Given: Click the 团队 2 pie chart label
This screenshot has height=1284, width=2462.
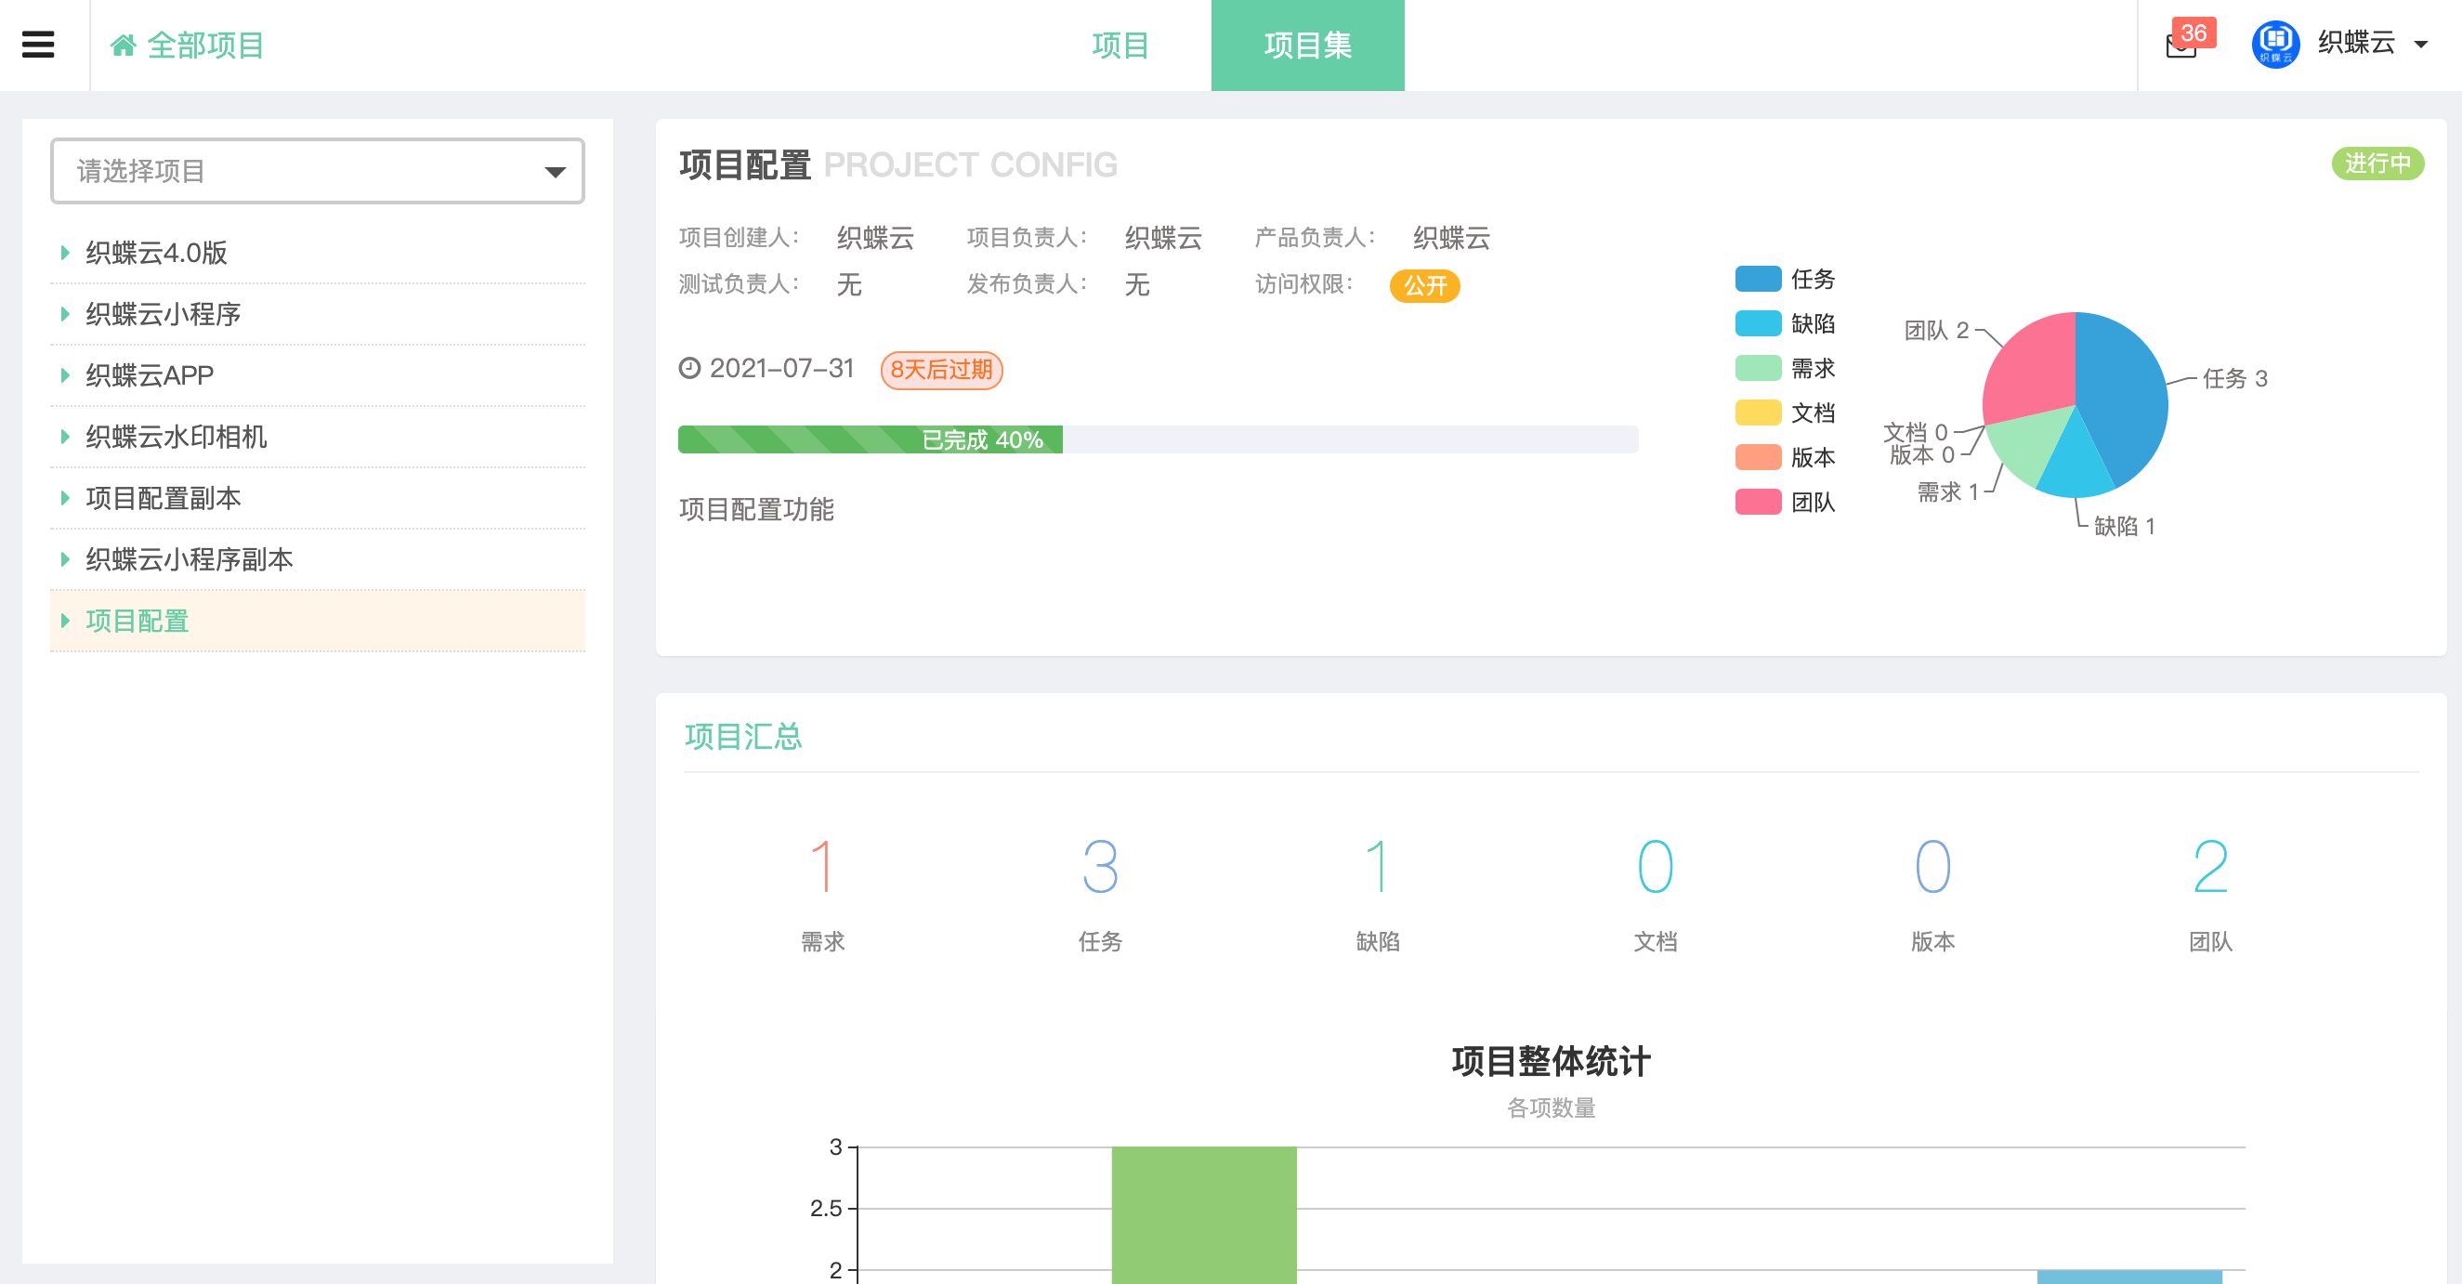Looking at the screenshot, I should click(x=1936, y=330).
